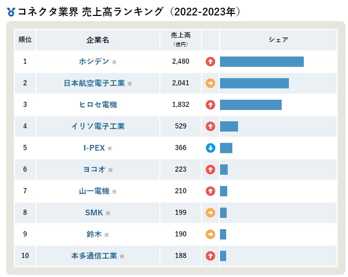This screenshot has height=277, width=348.
Task: Open the ホシデン company link
Action: 94,61
